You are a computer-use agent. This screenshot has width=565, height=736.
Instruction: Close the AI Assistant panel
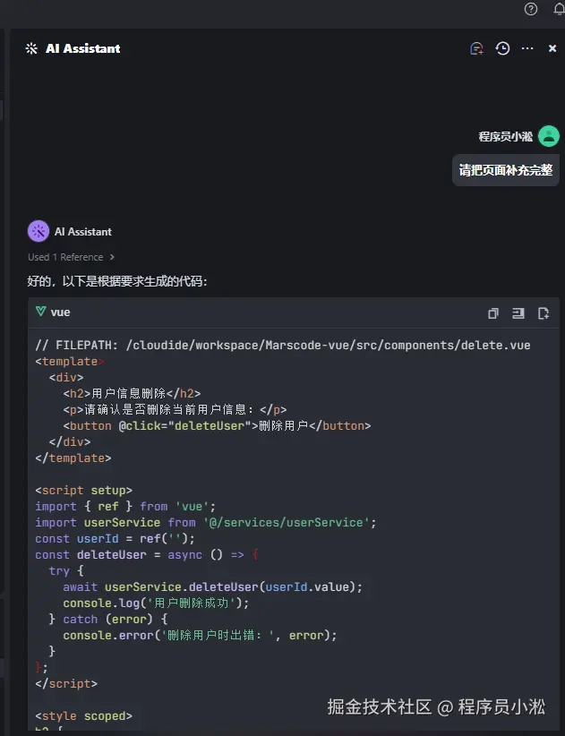coord(552,48)
